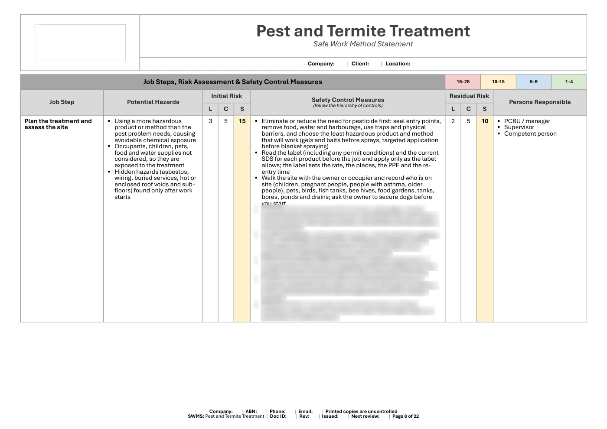The width and height of the screenshot is (607, 429).
Task: Click the control starting "Walk the site"
Action: 348,190
